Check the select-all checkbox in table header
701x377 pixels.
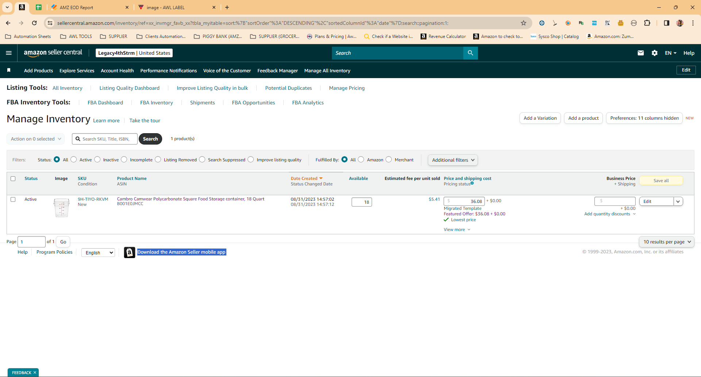coord(13,178)
